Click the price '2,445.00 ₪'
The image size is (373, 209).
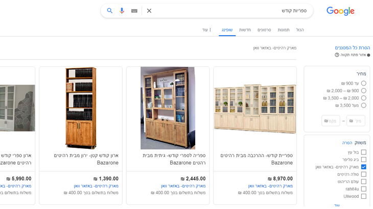point(193,178)
